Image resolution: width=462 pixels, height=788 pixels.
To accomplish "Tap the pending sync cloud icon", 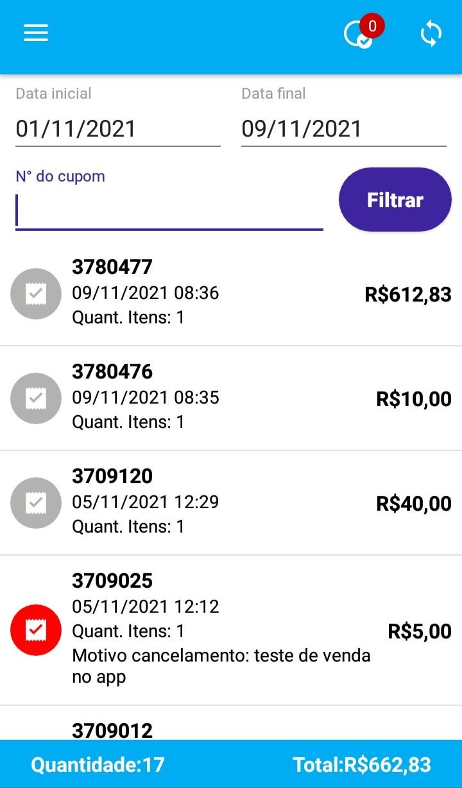I will (357, 35).
